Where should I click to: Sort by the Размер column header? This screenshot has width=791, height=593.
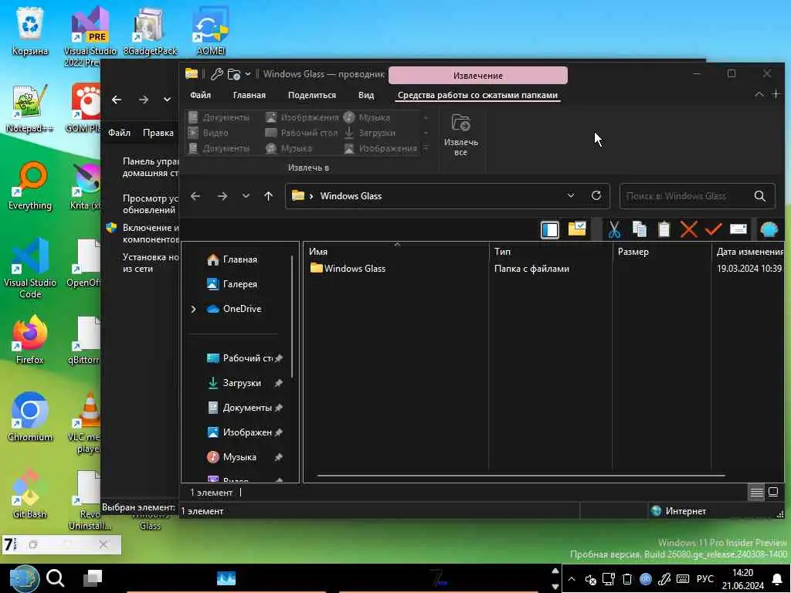(x=661, y=251)
